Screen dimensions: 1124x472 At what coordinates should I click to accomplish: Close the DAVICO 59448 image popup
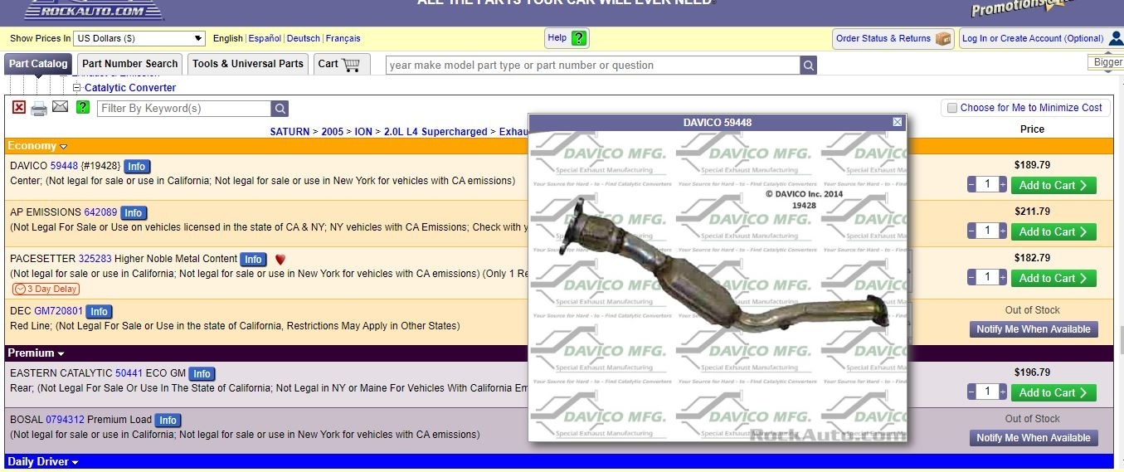pos(898,122)
